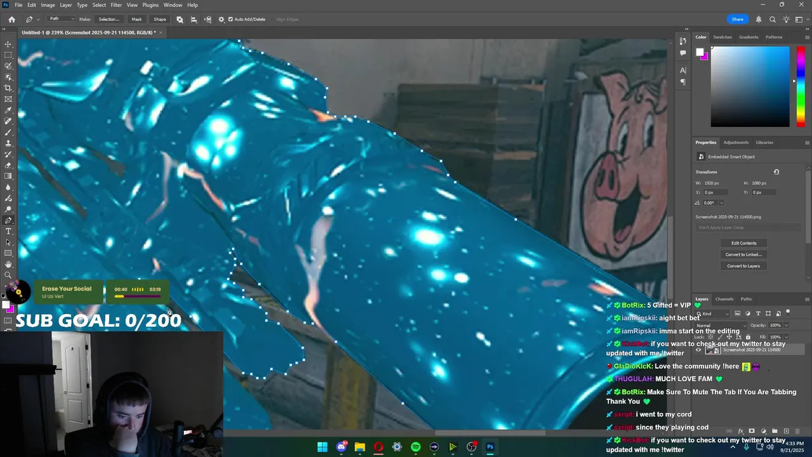Open the Image menu
This screenshot has width=812, height=457.
(48, 5)
